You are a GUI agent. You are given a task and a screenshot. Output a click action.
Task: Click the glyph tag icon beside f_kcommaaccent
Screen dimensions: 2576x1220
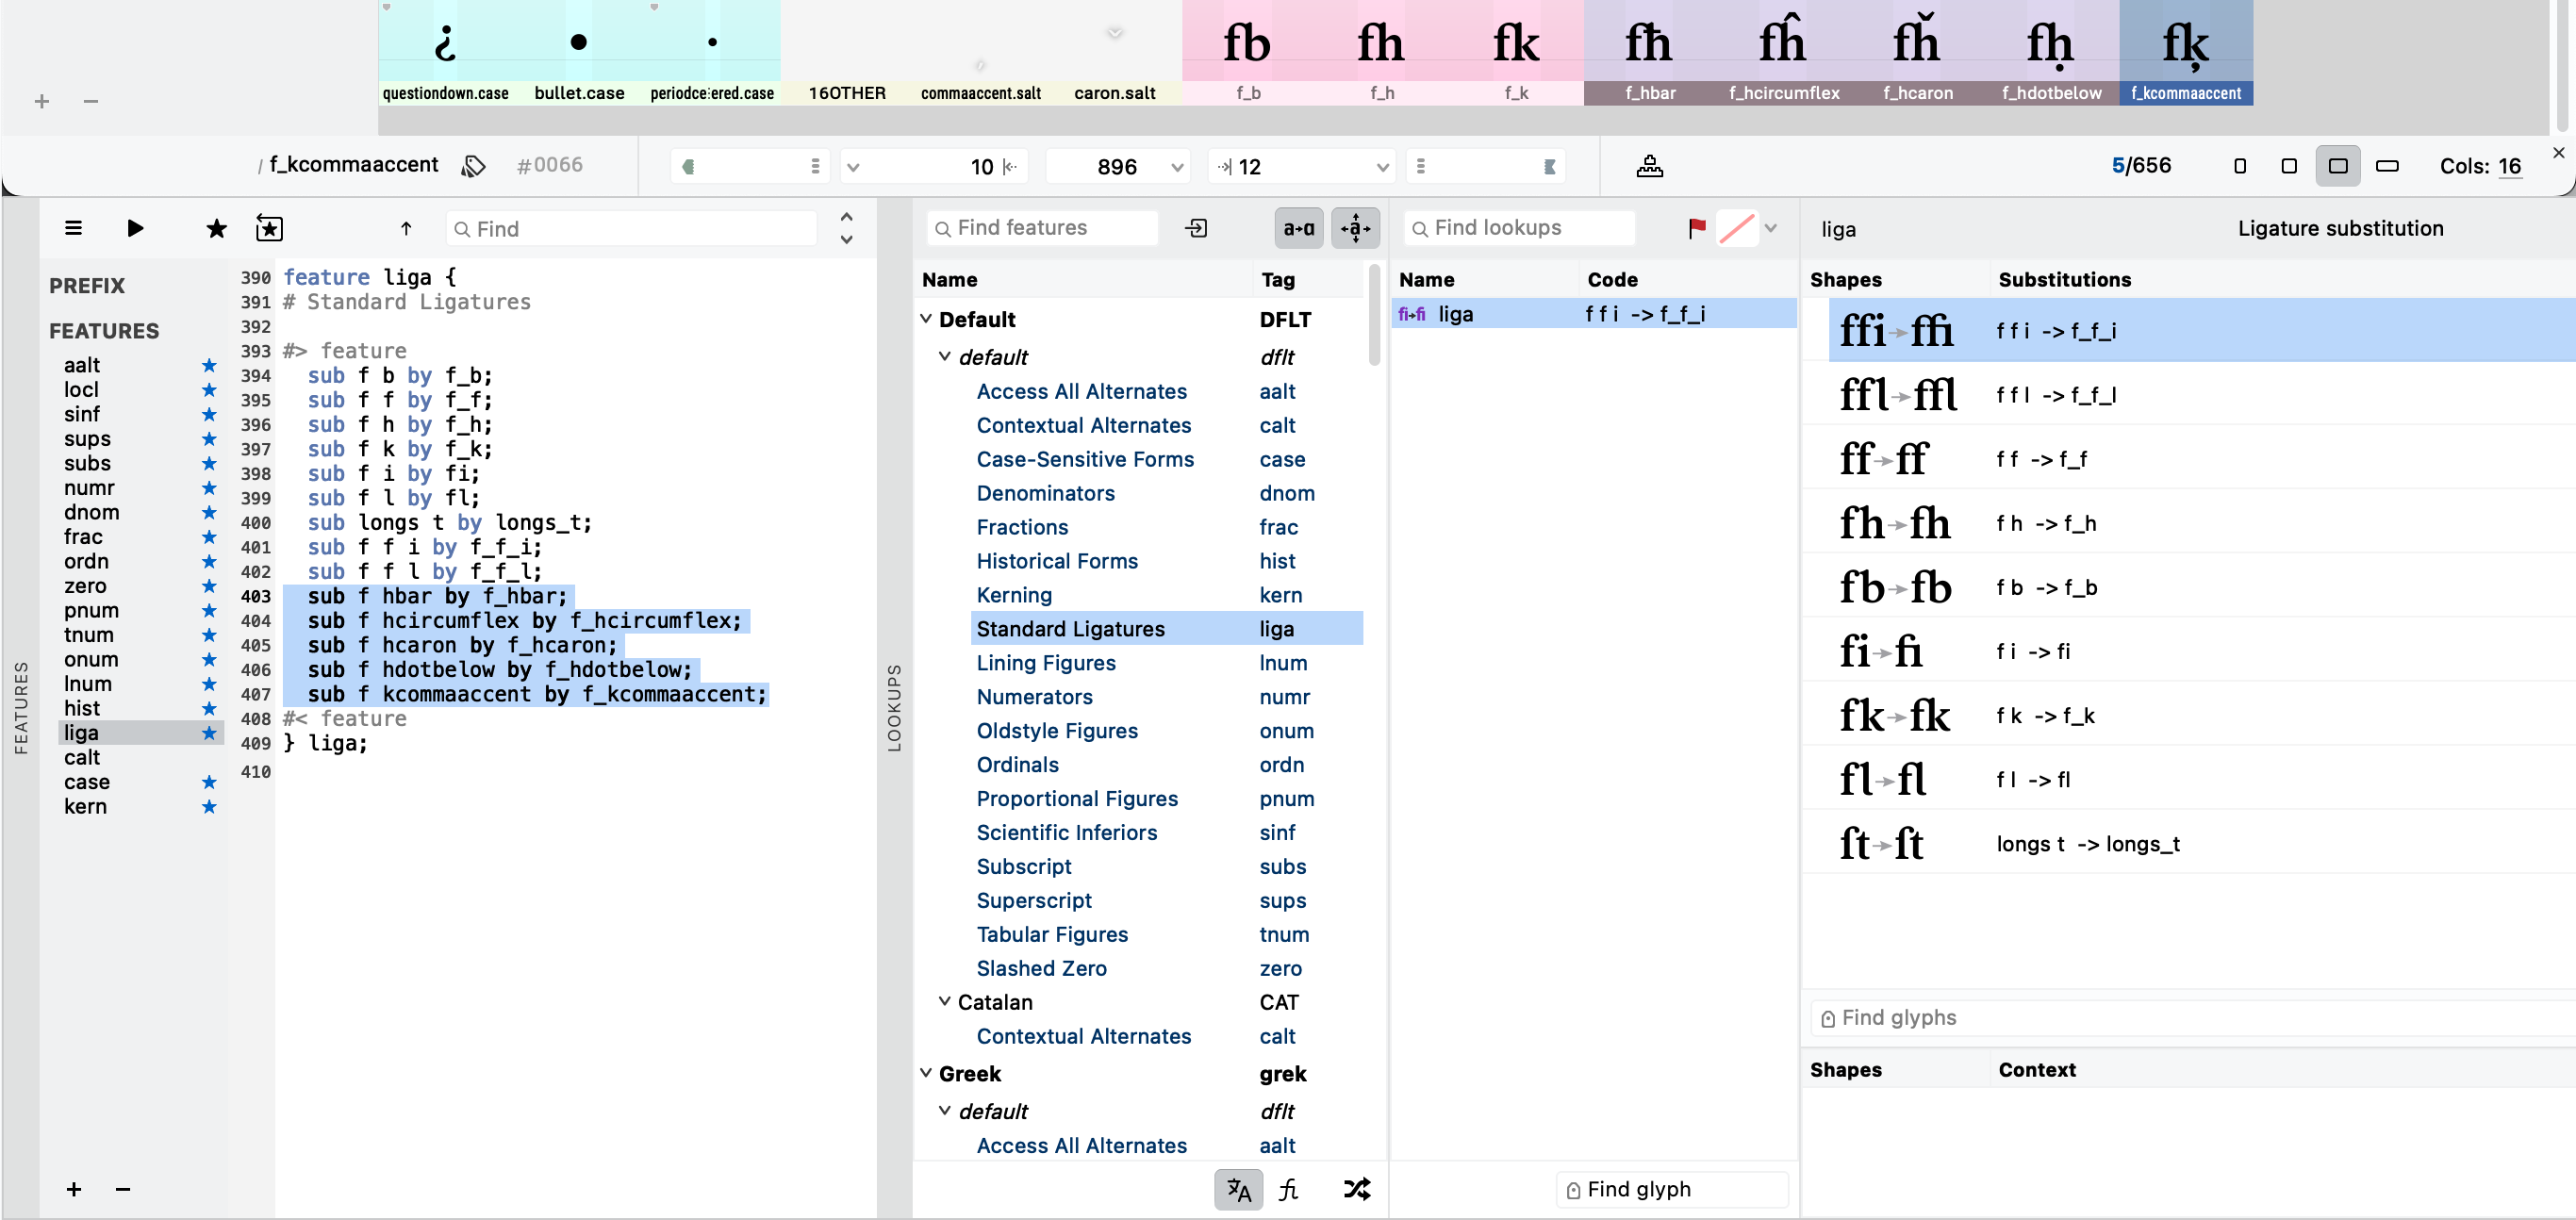coord(474,166)
